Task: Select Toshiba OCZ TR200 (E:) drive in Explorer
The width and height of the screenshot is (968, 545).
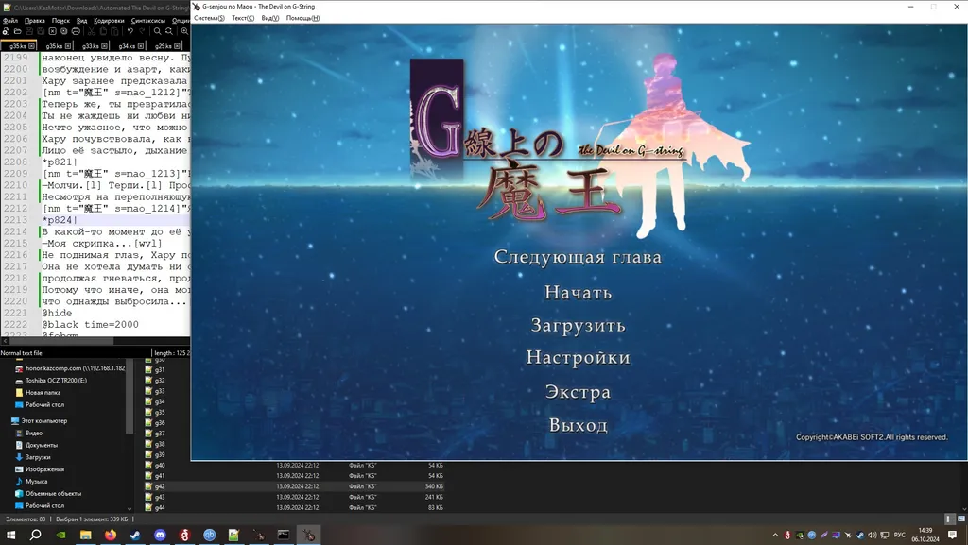Action: [51, 381]
